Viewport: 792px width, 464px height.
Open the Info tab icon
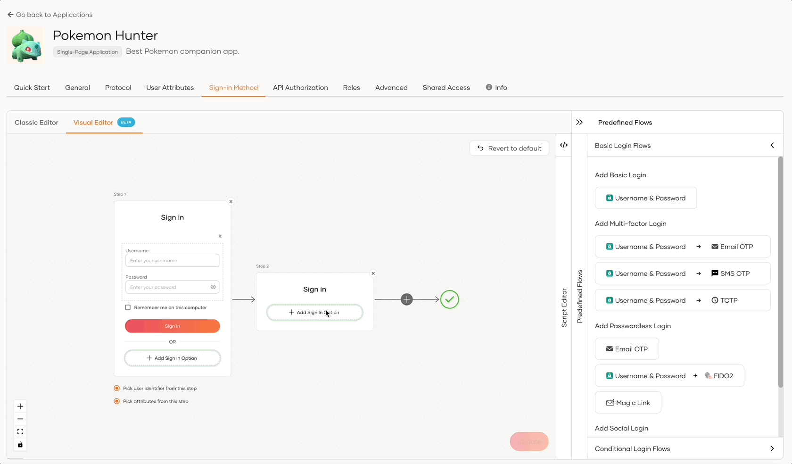489,87
